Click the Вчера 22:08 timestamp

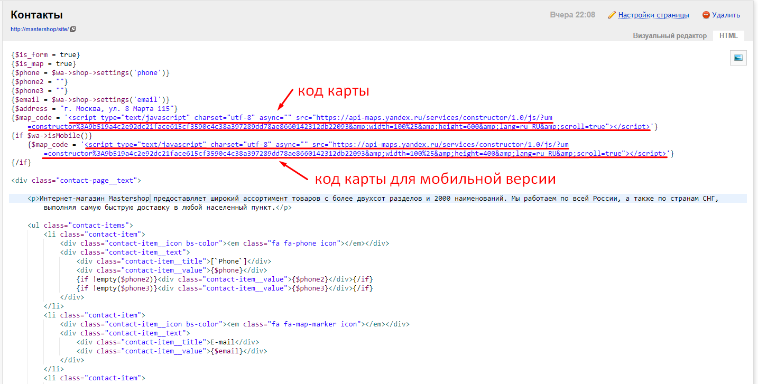click(572, 15)
